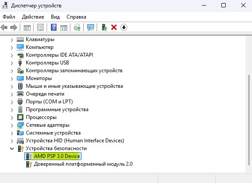The height and width of the screenshot is (183, 252).
Task: Select Доверенный платформенный модуль 2.0 entry
Action: [83, 164]
